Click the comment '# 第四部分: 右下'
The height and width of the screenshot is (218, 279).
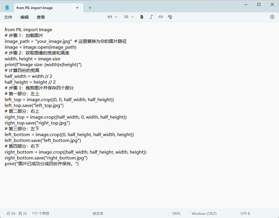(x=22, y=146)
